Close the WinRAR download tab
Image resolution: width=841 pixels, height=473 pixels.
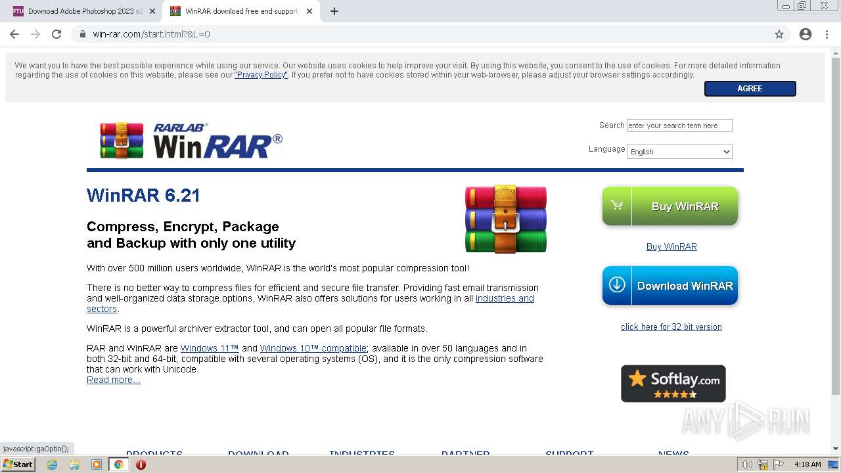309,11
